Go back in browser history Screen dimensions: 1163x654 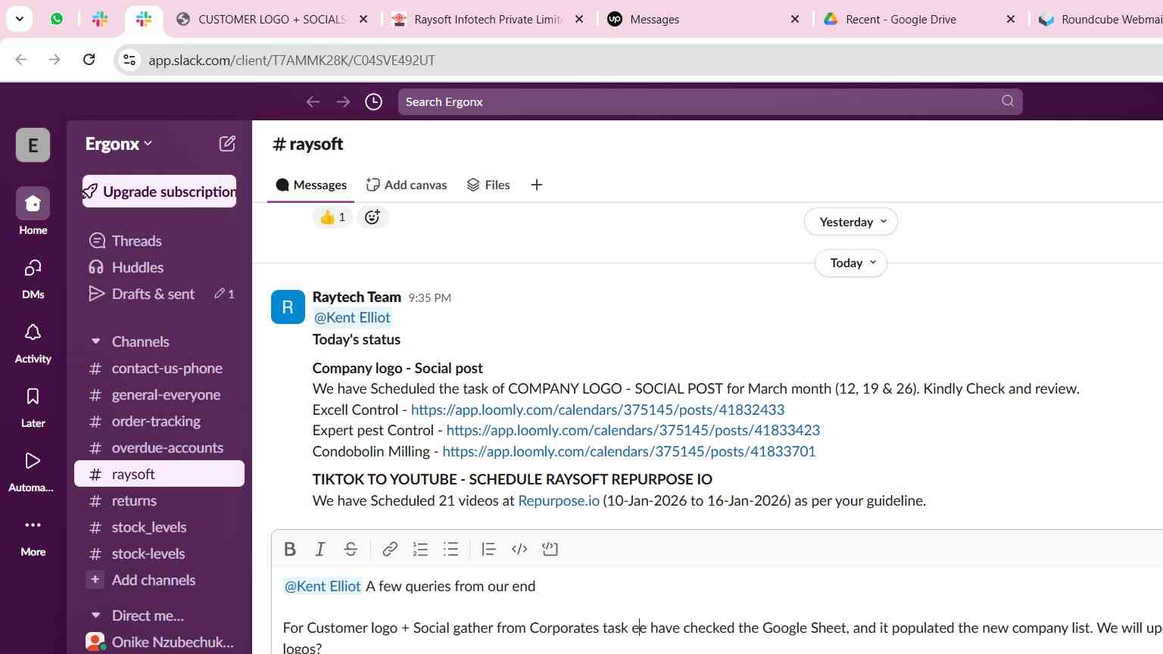[x=21, y=60]
